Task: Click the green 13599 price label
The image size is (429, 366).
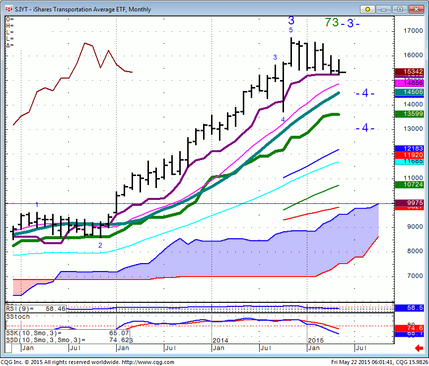Action: 409,114
